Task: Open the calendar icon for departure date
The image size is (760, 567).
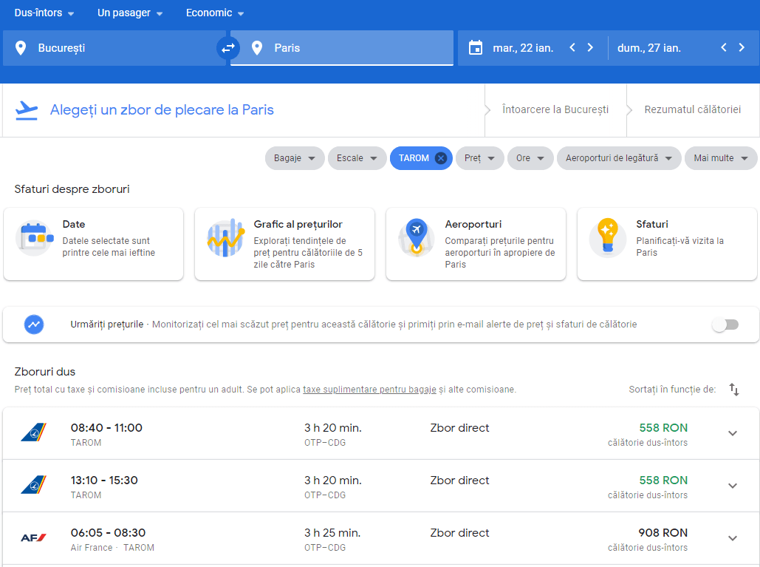Action: pos(476,48)
